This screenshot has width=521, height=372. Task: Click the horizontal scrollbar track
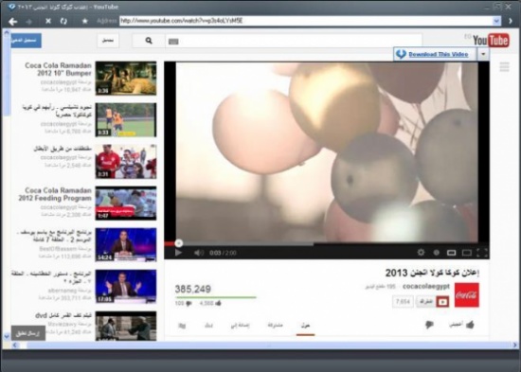[268, 345]
